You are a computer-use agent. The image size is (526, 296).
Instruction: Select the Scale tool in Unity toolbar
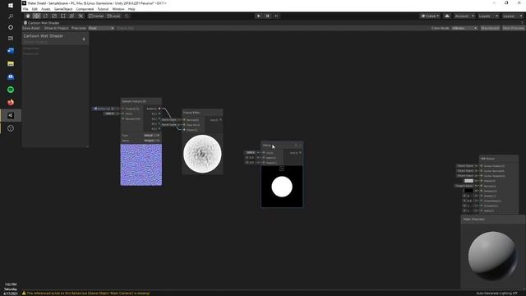click(x=54, y=16)
